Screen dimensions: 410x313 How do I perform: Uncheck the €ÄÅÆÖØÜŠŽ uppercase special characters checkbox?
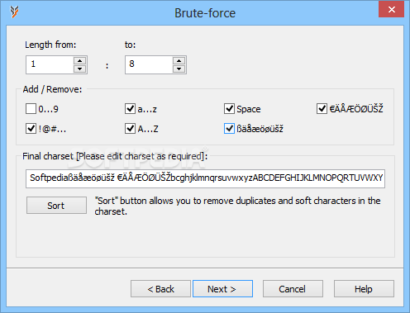click(x=322, y=109)
